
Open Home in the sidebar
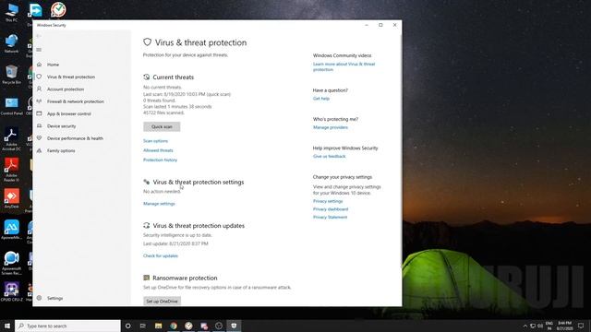(x=53, y=65)
